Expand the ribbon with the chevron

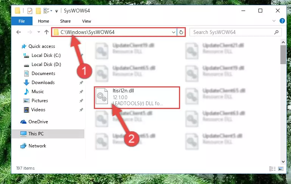coord(274,21)
